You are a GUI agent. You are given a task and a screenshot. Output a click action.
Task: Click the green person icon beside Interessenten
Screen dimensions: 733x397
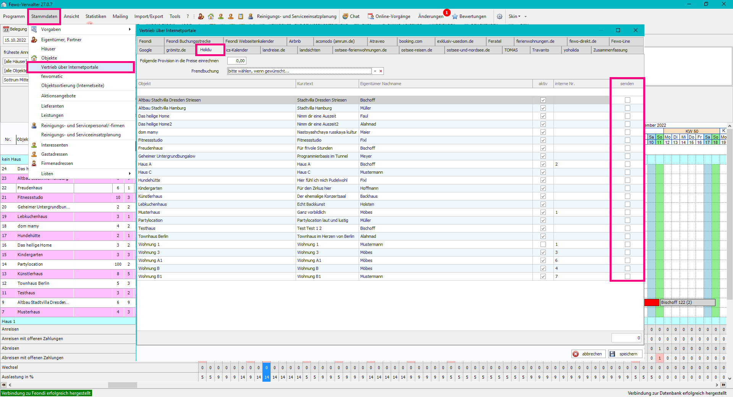[34, 145]
